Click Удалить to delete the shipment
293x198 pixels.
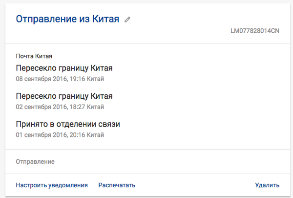[x=267, y=185]
